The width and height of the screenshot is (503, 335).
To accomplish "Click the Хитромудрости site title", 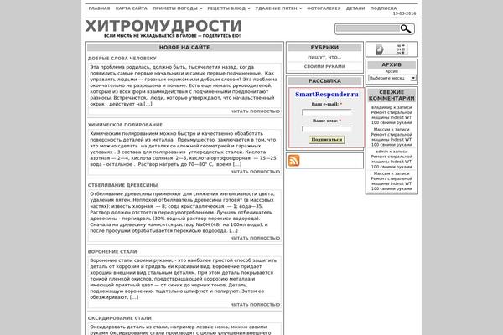I will 163,26.
